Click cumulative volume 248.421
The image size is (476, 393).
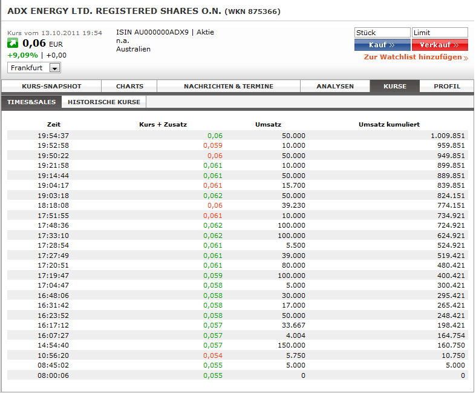click(x=451, y=315)
